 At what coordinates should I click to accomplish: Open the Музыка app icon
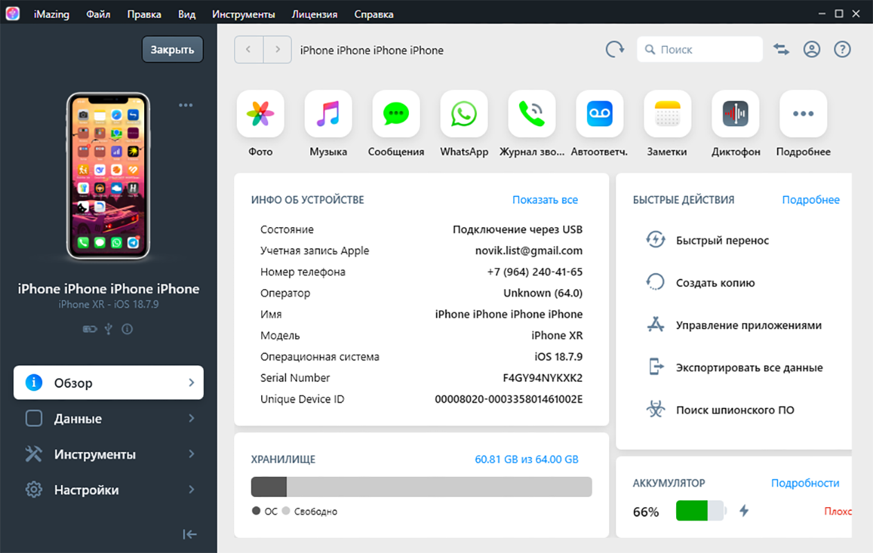pyautogui.click(x=328, y=114)
